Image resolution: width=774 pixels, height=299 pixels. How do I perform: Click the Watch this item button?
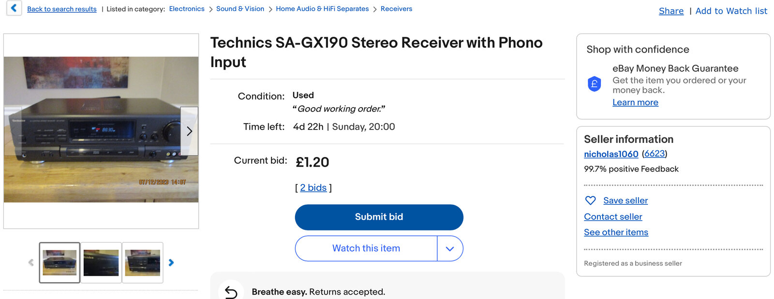366,248
